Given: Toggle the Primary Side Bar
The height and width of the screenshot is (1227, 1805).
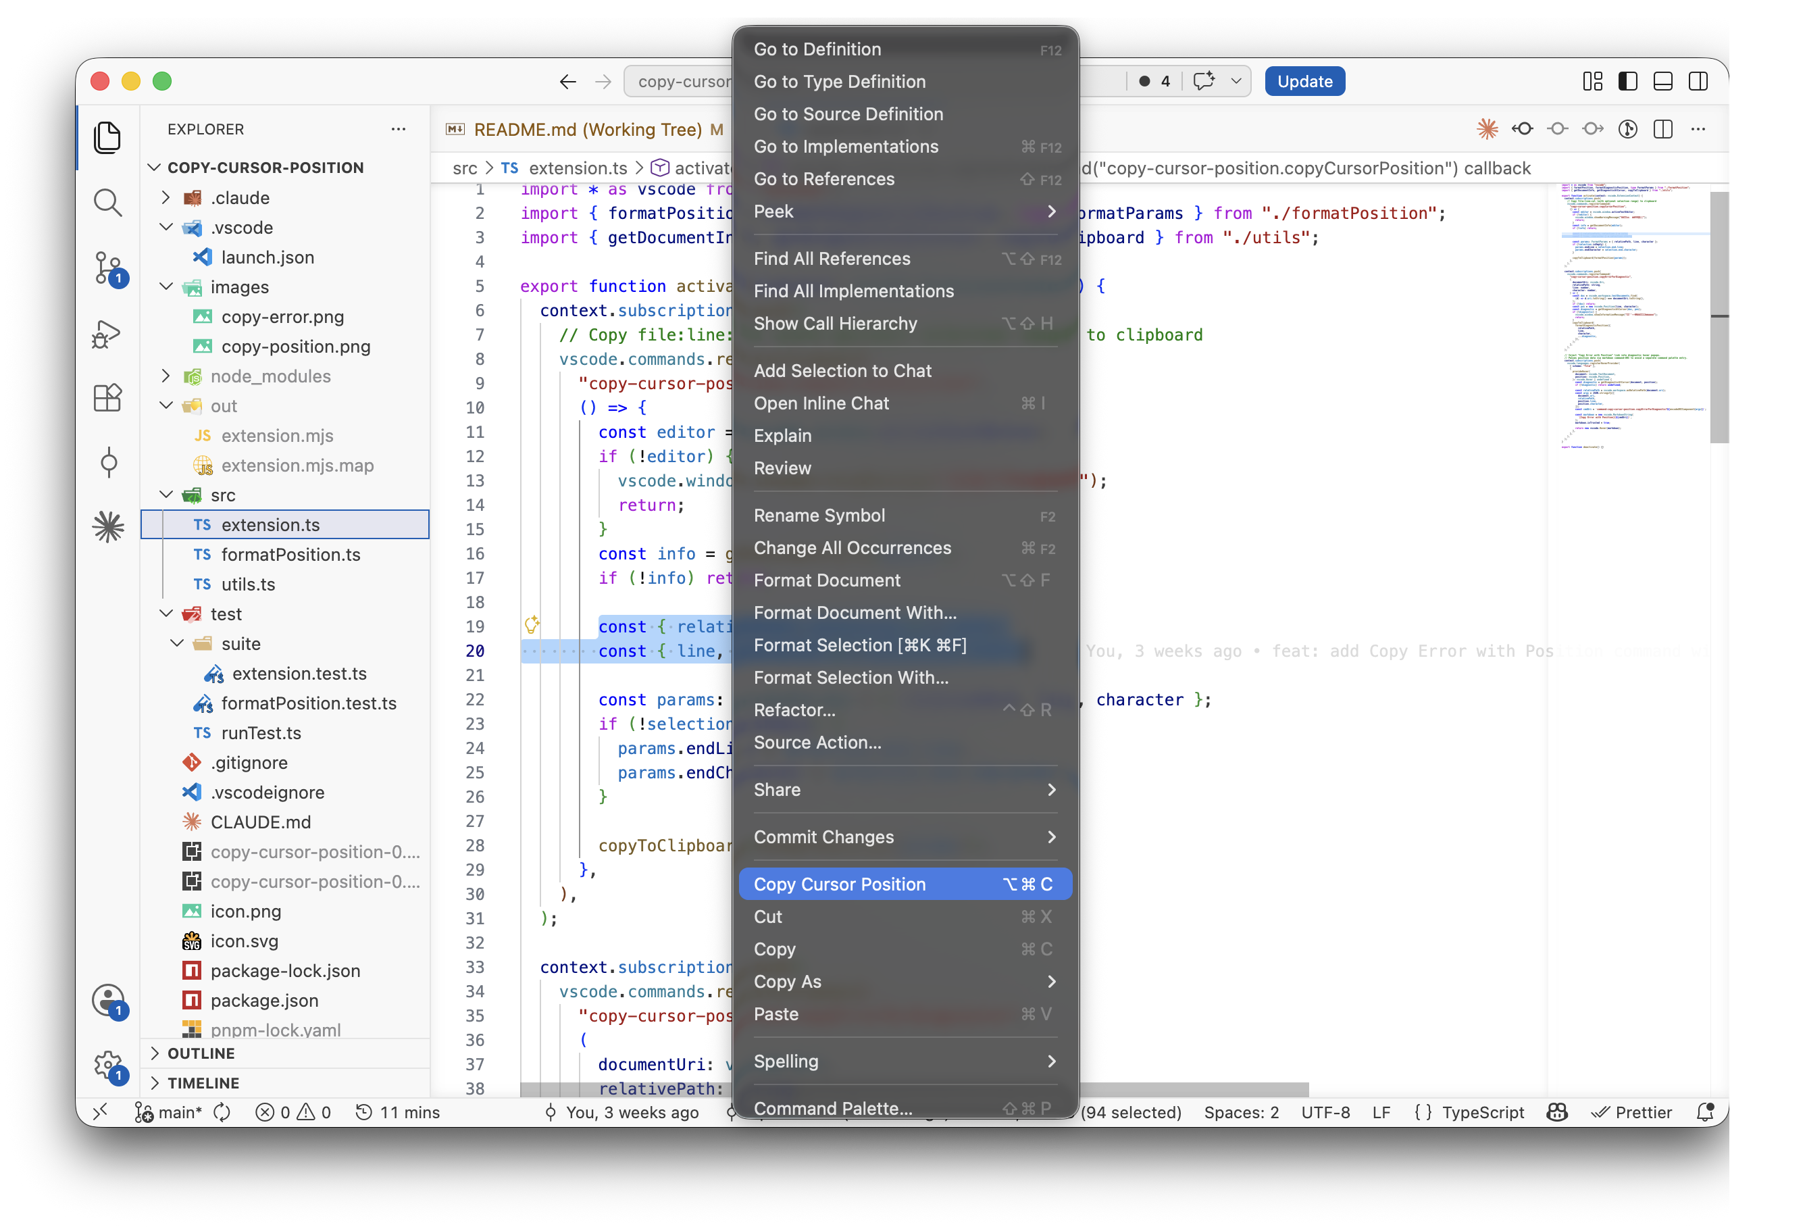Looking at the screenshot, I should 1627,82.
